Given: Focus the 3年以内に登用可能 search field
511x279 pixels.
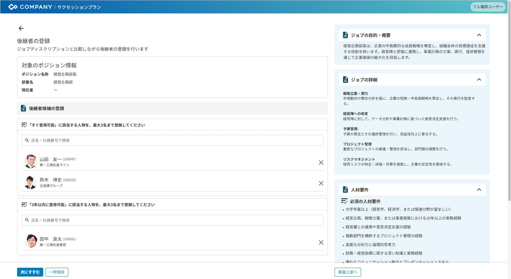Looking at the screenshot, I should 172,220.
